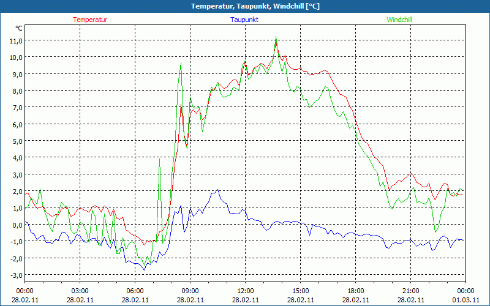This screenshot has width=490, height=306.
Task: Click the 11,0 y-axis value
Action: pos(17,40)
